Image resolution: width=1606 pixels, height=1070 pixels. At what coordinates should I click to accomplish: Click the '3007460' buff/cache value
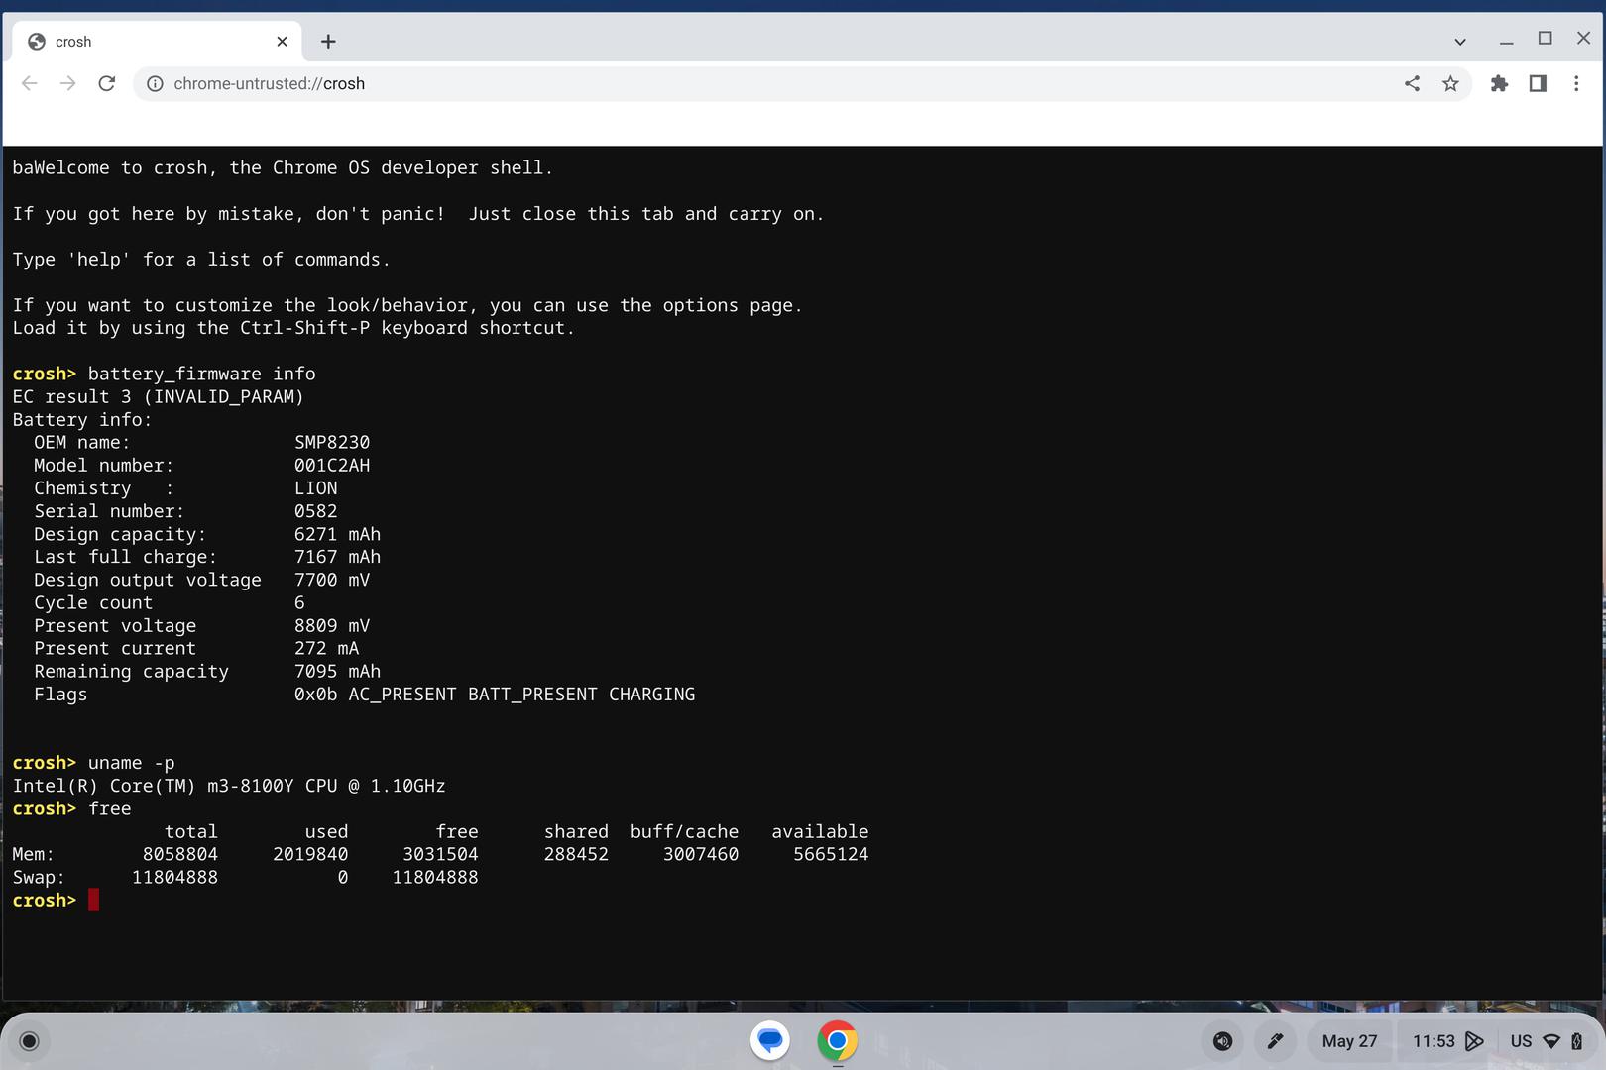(700, 854)
